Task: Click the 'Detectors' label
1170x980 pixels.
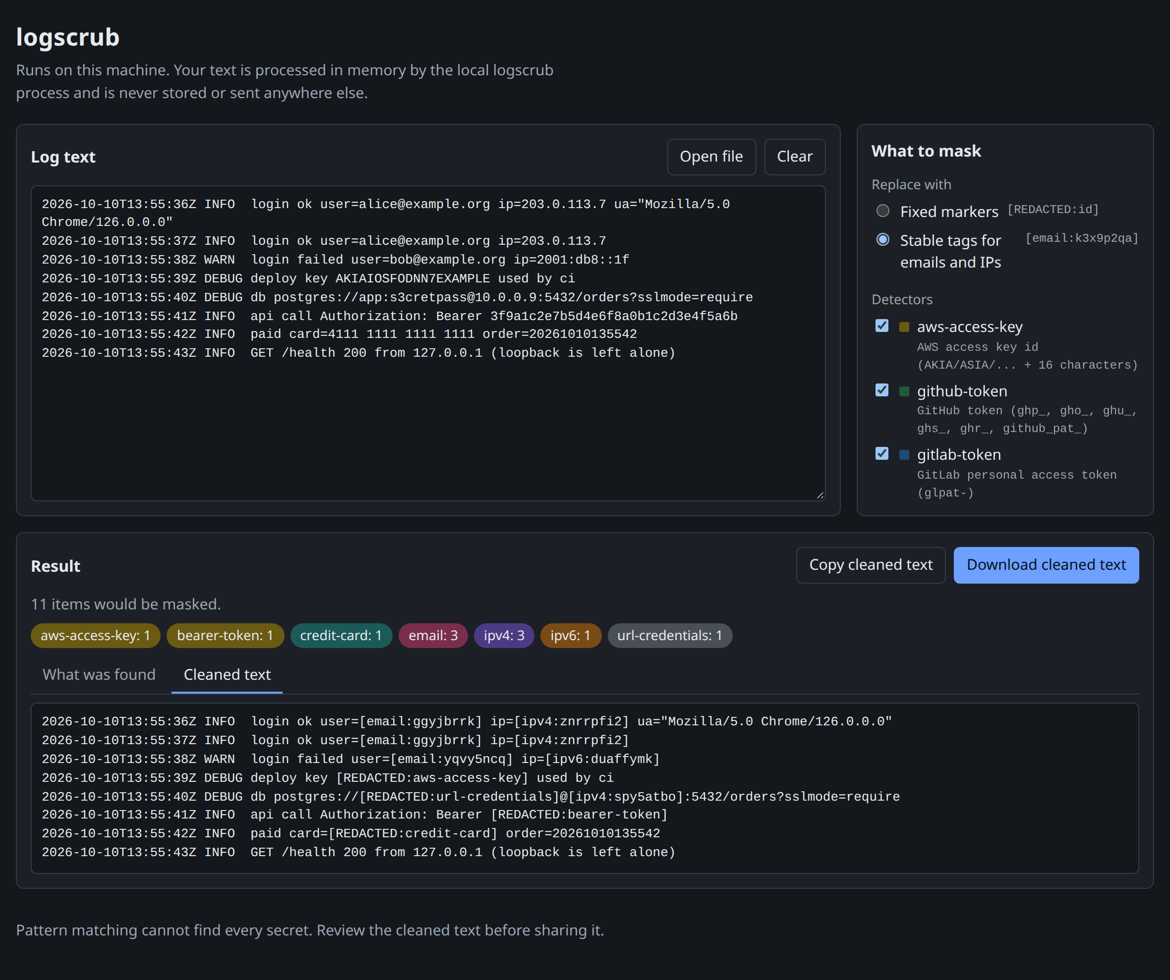Action: pos(902,300)
